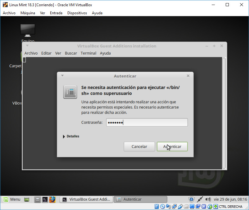Open the VirtualBox Ver menu
The height and width of the screenshot is (210, 249).
(43, 13)
